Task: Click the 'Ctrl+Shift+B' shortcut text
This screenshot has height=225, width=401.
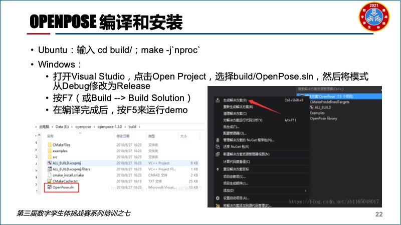Action: [294, 100]
